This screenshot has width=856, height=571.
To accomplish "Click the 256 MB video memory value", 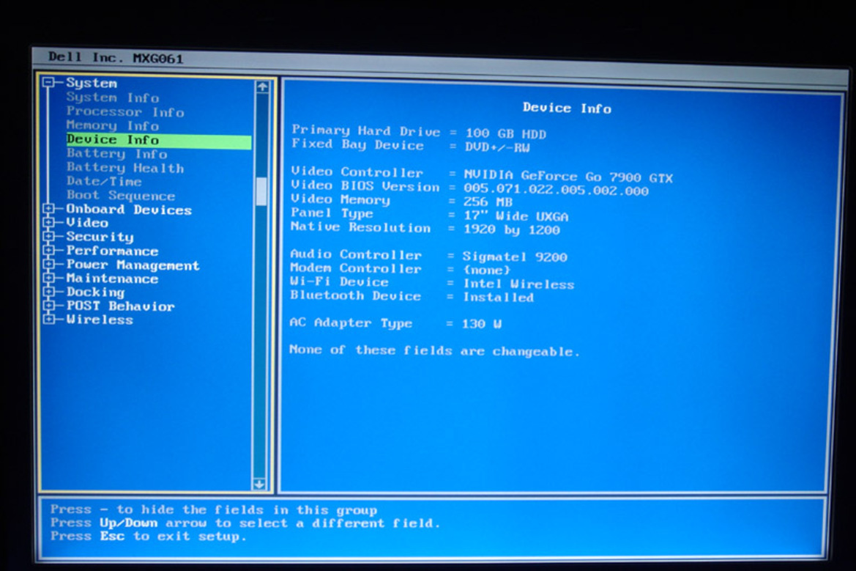I will click(x=488, y=202).
